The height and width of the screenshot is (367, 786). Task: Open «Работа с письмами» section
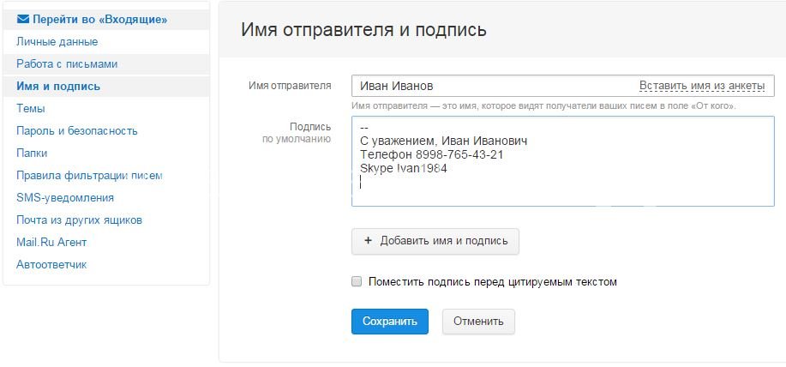tap(67, 64)
